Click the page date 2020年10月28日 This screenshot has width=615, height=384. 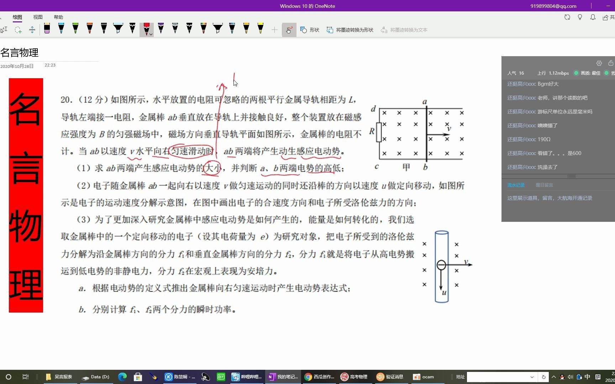(x=17, y=66)
